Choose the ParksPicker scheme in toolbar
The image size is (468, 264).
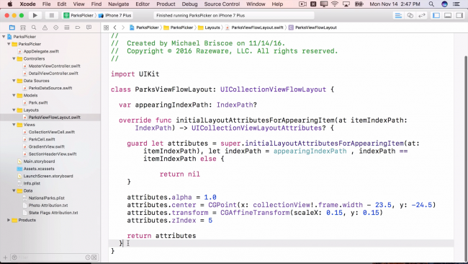(x=78, y=15)
